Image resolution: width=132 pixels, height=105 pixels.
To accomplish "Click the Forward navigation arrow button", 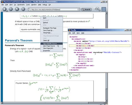I will [x=11, y=9].
